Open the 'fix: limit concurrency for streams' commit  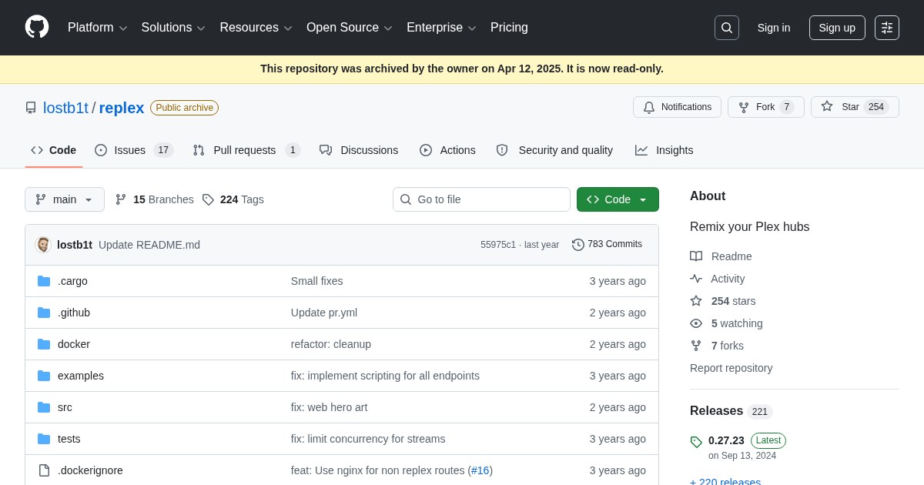pos(368,439)
